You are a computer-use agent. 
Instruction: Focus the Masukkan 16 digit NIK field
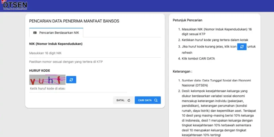point(95,53)
